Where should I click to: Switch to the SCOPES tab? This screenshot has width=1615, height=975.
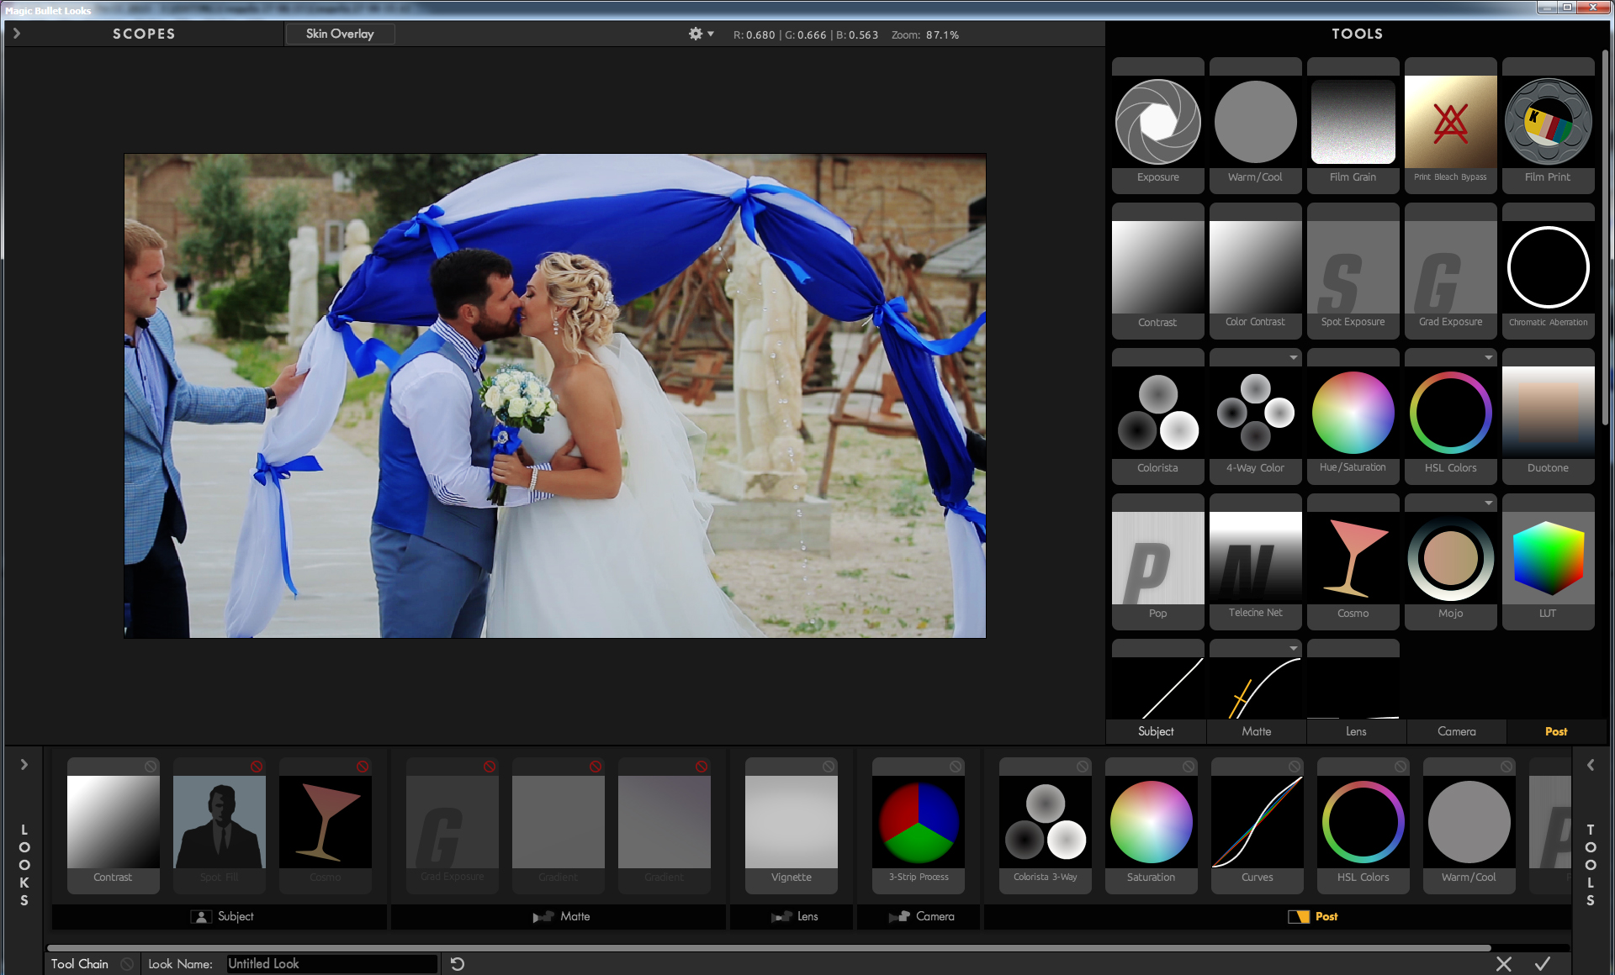[143, 34]
